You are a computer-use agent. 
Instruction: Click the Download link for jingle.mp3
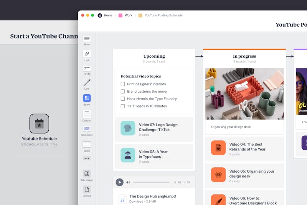[x=136, y=202]
